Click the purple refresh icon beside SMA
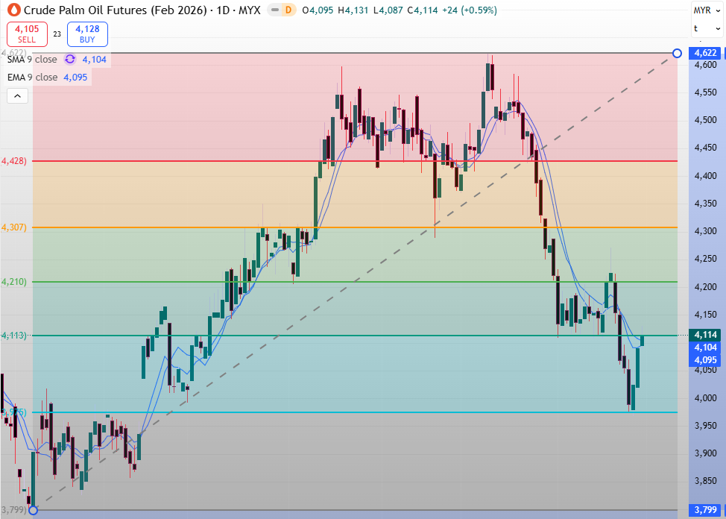 click(x=70, y=59)
